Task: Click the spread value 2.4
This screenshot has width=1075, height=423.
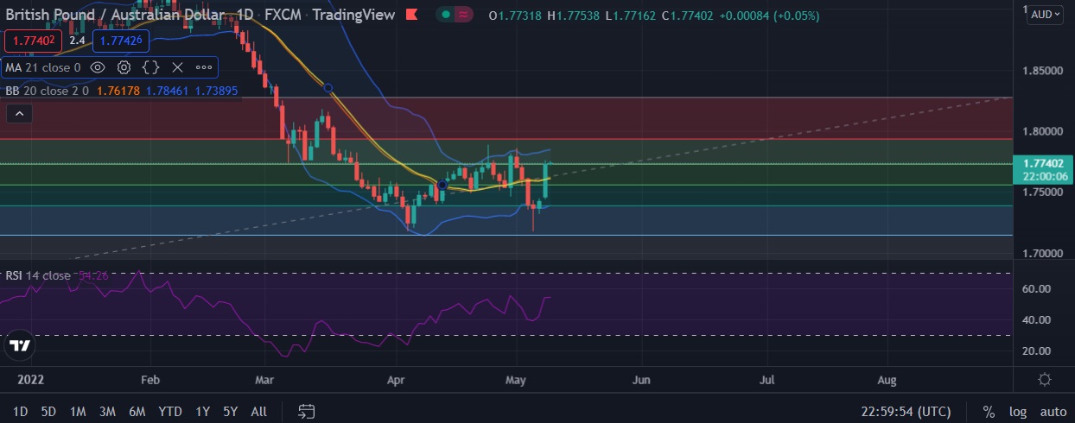Action: click(77, 40)
